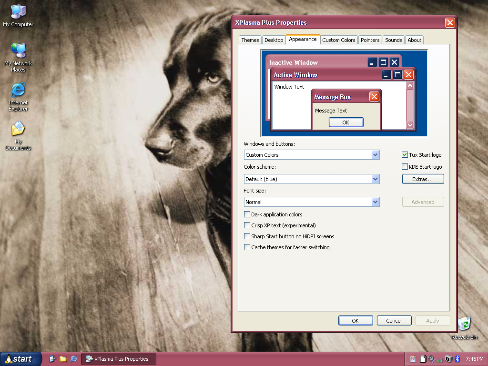
Task: Click preview Inactive Window maximize icon
Action: (383, 62)
